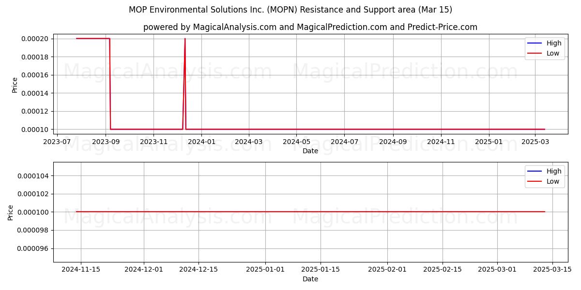Click the 2023-09 date tick label
Viewport: 581px width, 290px height.
coord(106,142)
